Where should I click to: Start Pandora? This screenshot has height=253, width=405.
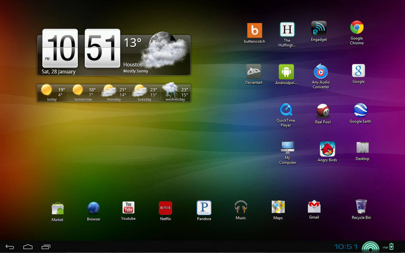coord(204,208)
